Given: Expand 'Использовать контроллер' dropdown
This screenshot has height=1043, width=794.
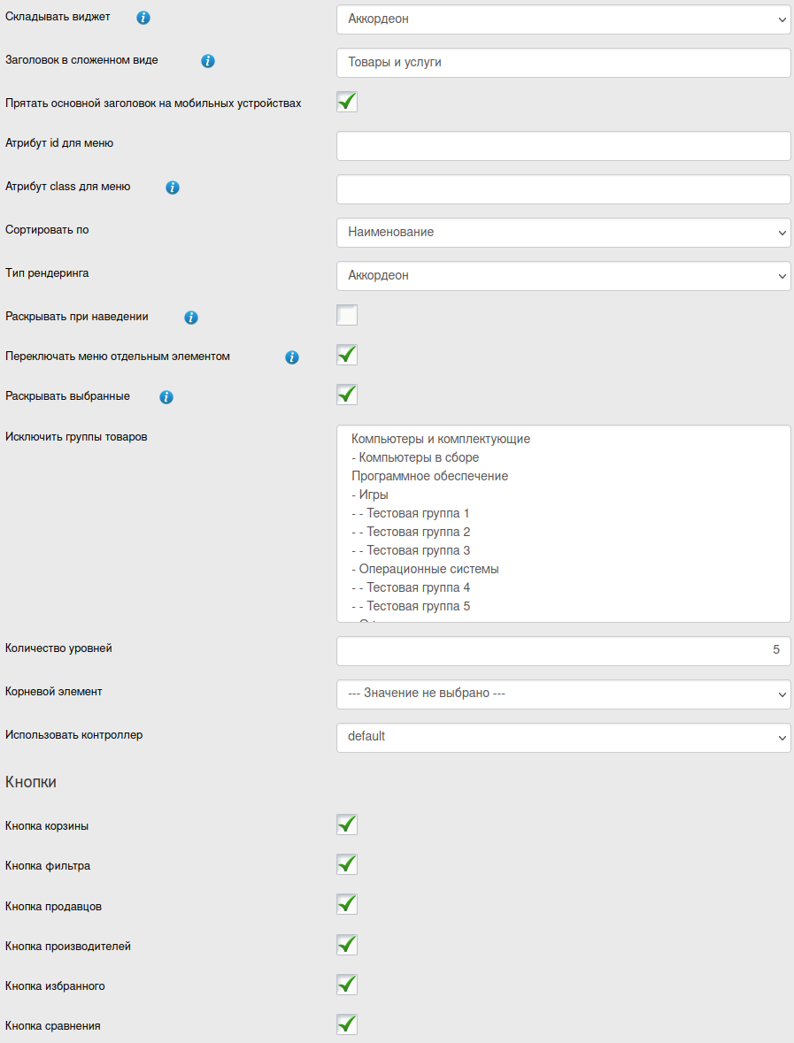Looking at the screenshot, I should pyautogui.click(x=563, y=737).
